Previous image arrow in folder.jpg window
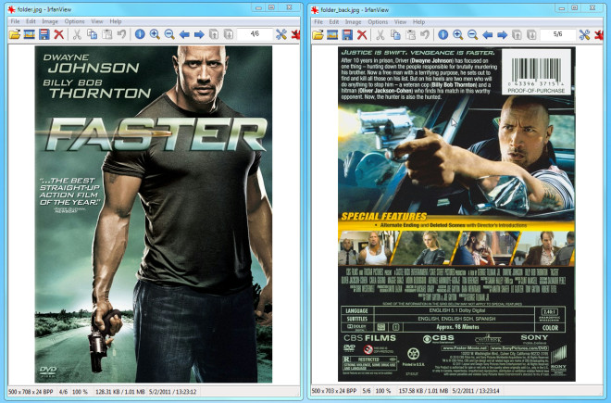 coord(184,34)
